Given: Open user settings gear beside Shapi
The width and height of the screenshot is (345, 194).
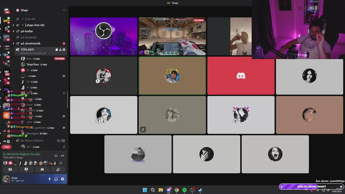Looking at the screenshot, I should (63, 179).
